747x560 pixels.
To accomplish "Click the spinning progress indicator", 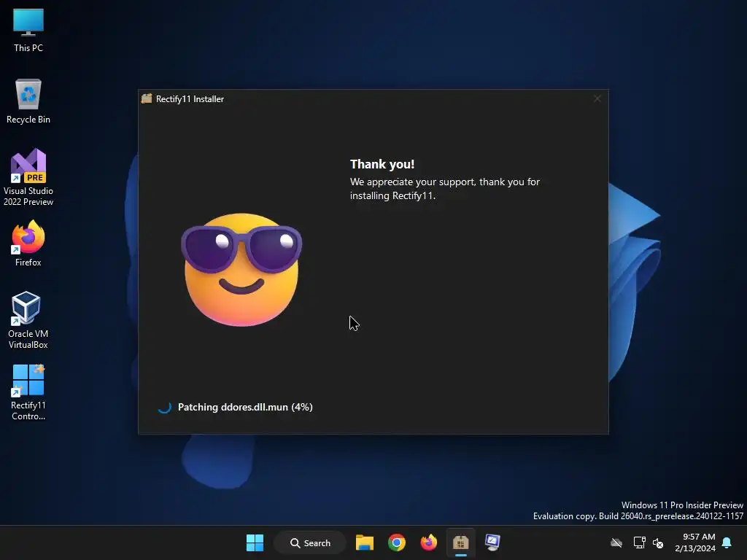I will coord(164,407).
